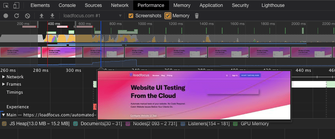Expand the Network track
Image resolution: width=335 pixels, height=139 pixels.
click(x=3, y=77)
